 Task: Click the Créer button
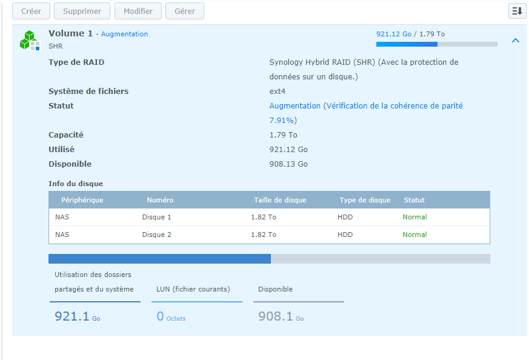coord(31,11)
